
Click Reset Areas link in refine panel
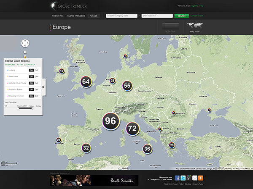[9, 65]
